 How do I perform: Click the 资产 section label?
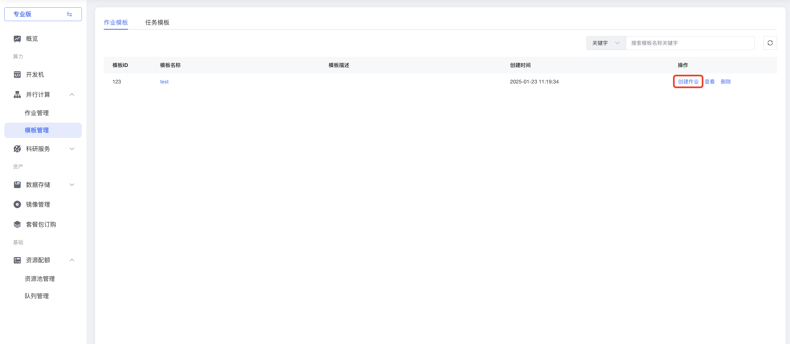18,167
